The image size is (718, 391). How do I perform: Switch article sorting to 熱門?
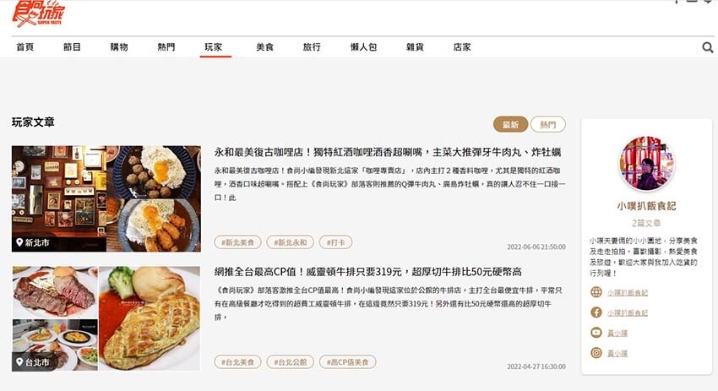547,124
